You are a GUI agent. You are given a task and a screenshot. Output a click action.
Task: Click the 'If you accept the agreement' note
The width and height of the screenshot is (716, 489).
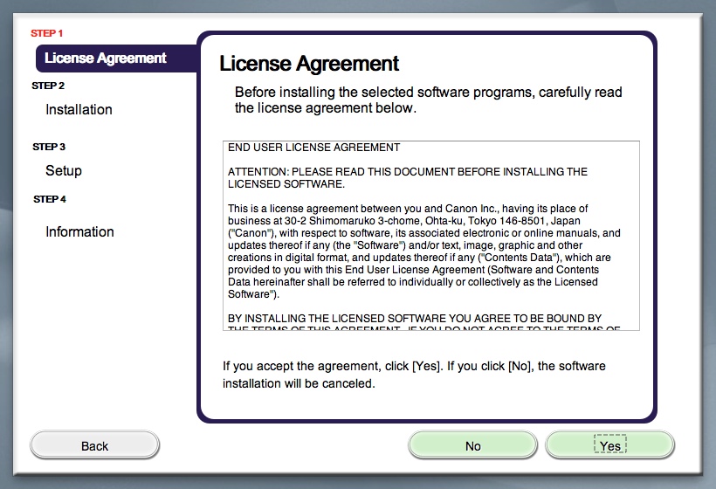(x=414, y=375)
